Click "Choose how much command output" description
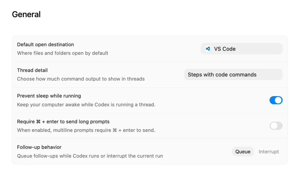The height and width of the screenshot is (175, 296). point(81,79)
